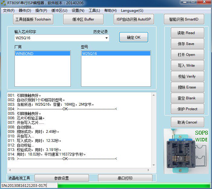The image size is (212, 189).
Task: Select W25Q16 in the model list
Action: click(116, 54)
